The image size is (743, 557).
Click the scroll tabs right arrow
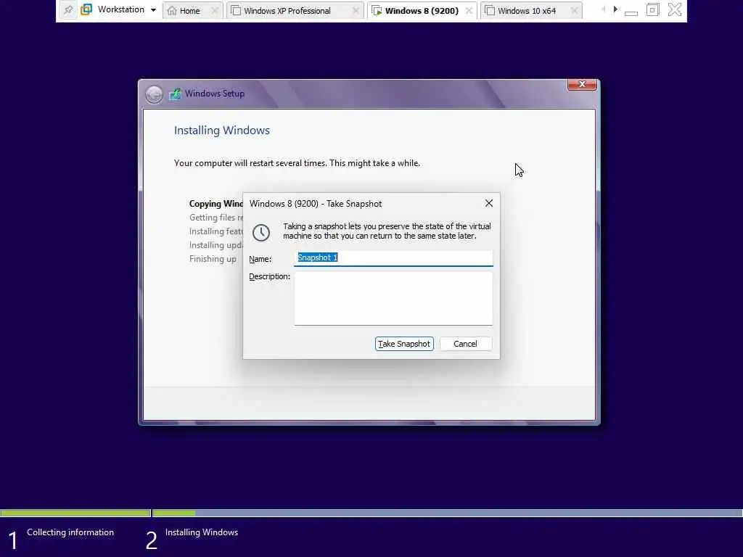[x=615, y=9]
